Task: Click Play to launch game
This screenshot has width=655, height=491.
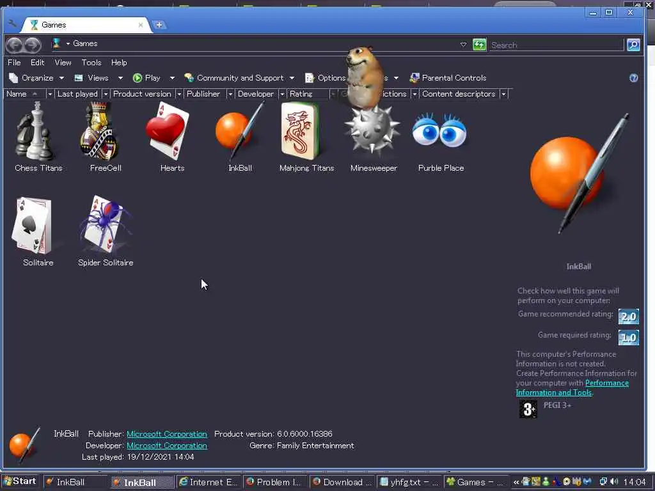Action: (x=146, y=78)
